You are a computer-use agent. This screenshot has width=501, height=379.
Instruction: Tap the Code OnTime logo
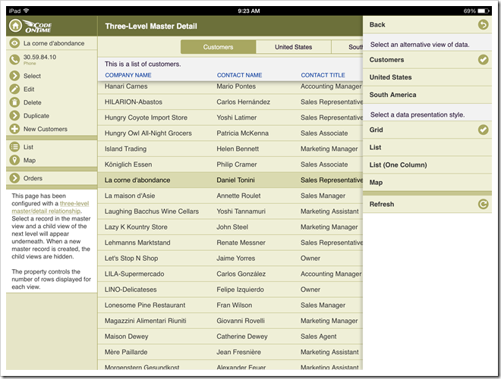coord(37,27)
